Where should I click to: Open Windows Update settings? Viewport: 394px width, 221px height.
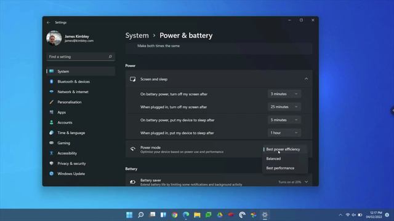tap(81, 174)
